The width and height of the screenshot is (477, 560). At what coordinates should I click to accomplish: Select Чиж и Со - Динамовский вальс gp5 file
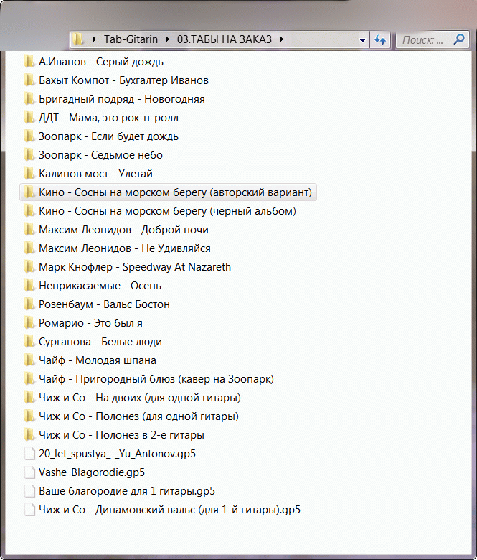click(x=169, y=510)
